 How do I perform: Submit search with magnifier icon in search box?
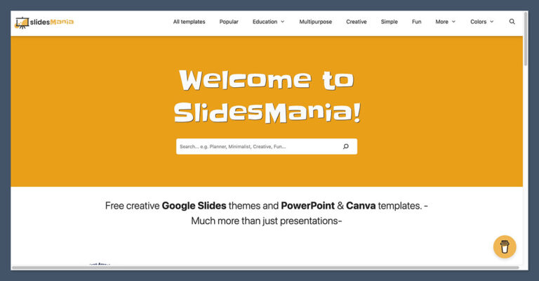click(x=346, y=147)
